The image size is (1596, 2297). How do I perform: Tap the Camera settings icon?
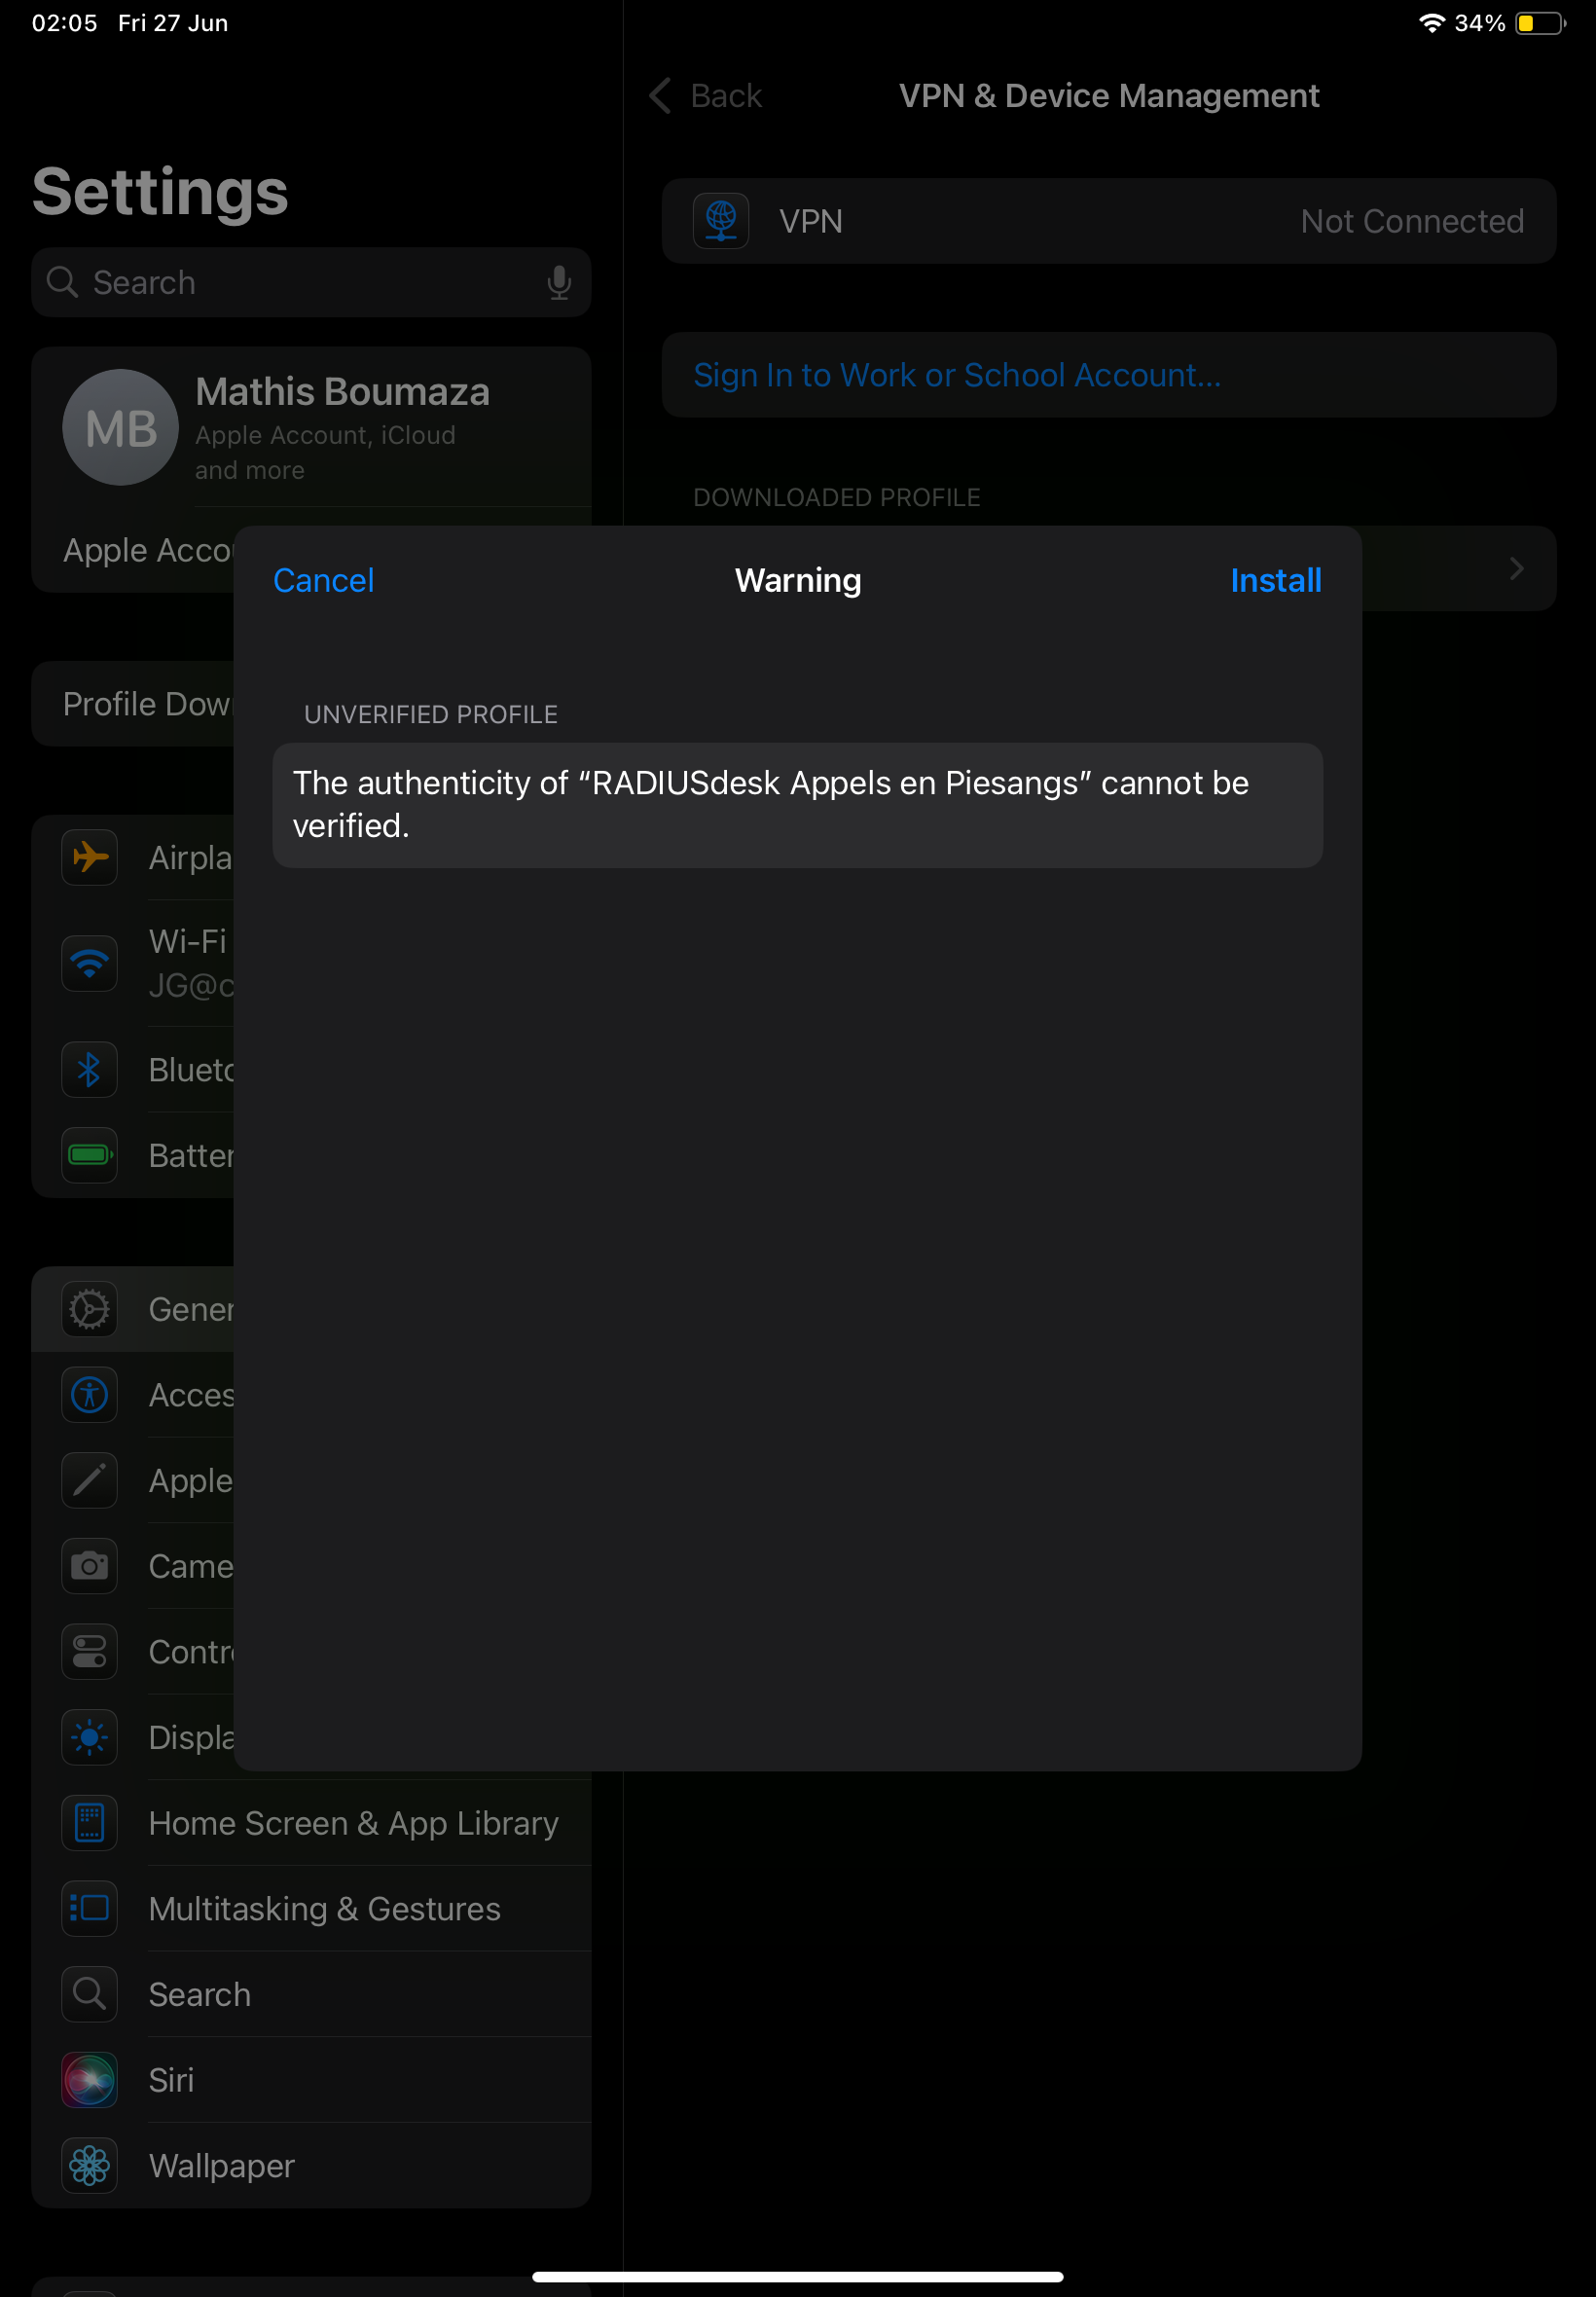pyautogui.click(x=90, y=1565)
